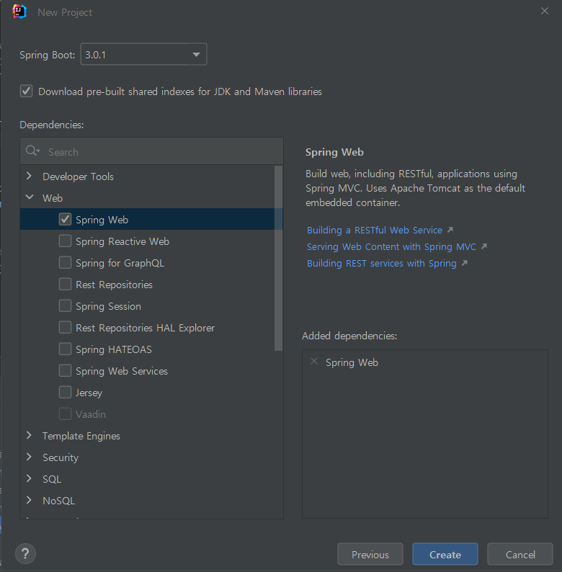
Task: Tick the Rest Repositories checkbox
Action: pyautogui.click(x=65, y=284)
